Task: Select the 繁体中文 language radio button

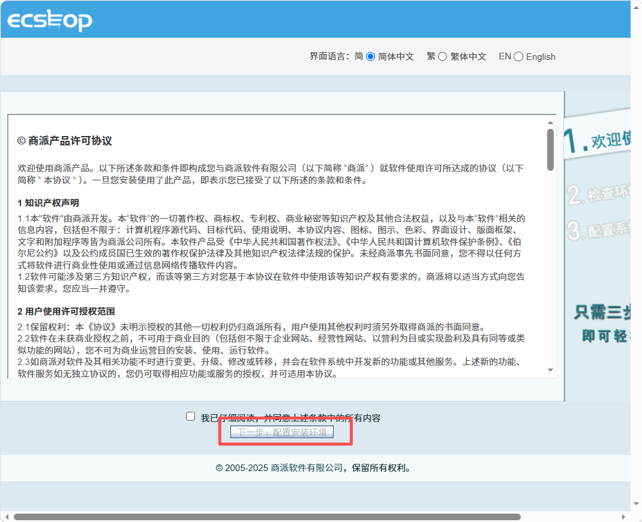Action: [x=443, y=56]
